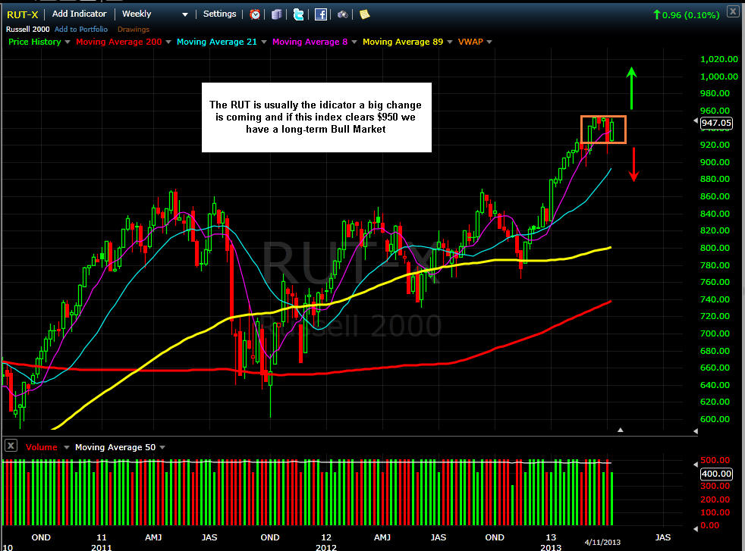Expand the Moving Average 89 dropdown arrow

tap(450, 42)
